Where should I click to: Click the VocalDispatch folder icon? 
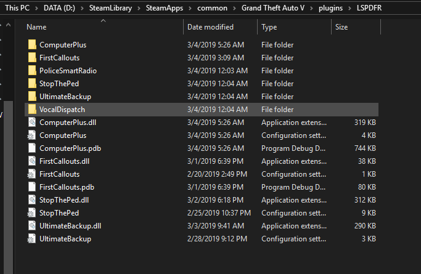pyautogui.click(x=32, y=110)
